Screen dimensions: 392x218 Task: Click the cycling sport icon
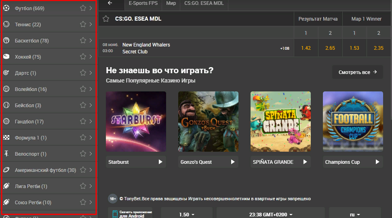click(6, 154)
